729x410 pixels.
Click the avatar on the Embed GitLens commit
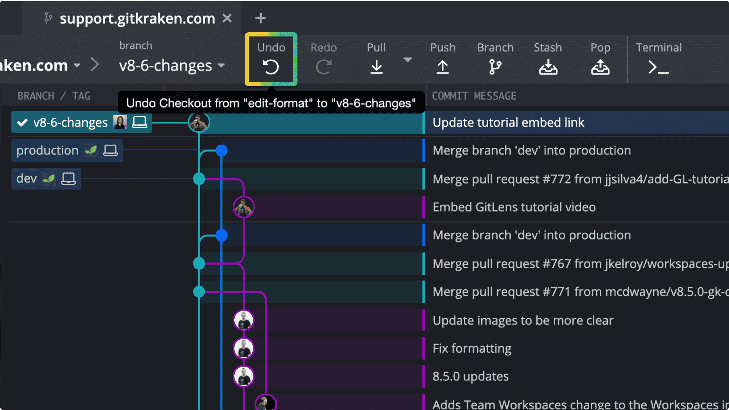click(x=244, y=207)
